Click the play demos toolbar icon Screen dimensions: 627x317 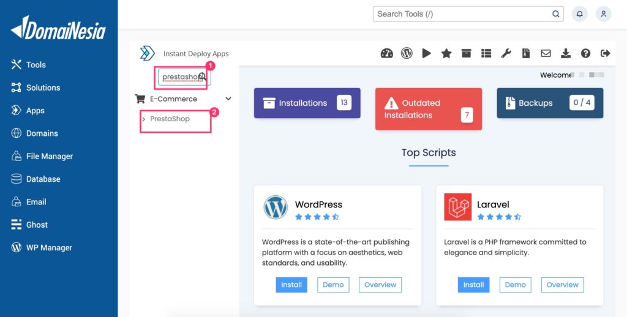pos(427,53)
